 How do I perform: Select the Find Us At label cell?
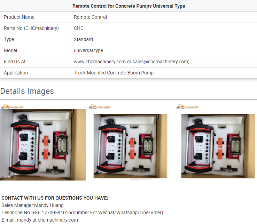[35, 62]
